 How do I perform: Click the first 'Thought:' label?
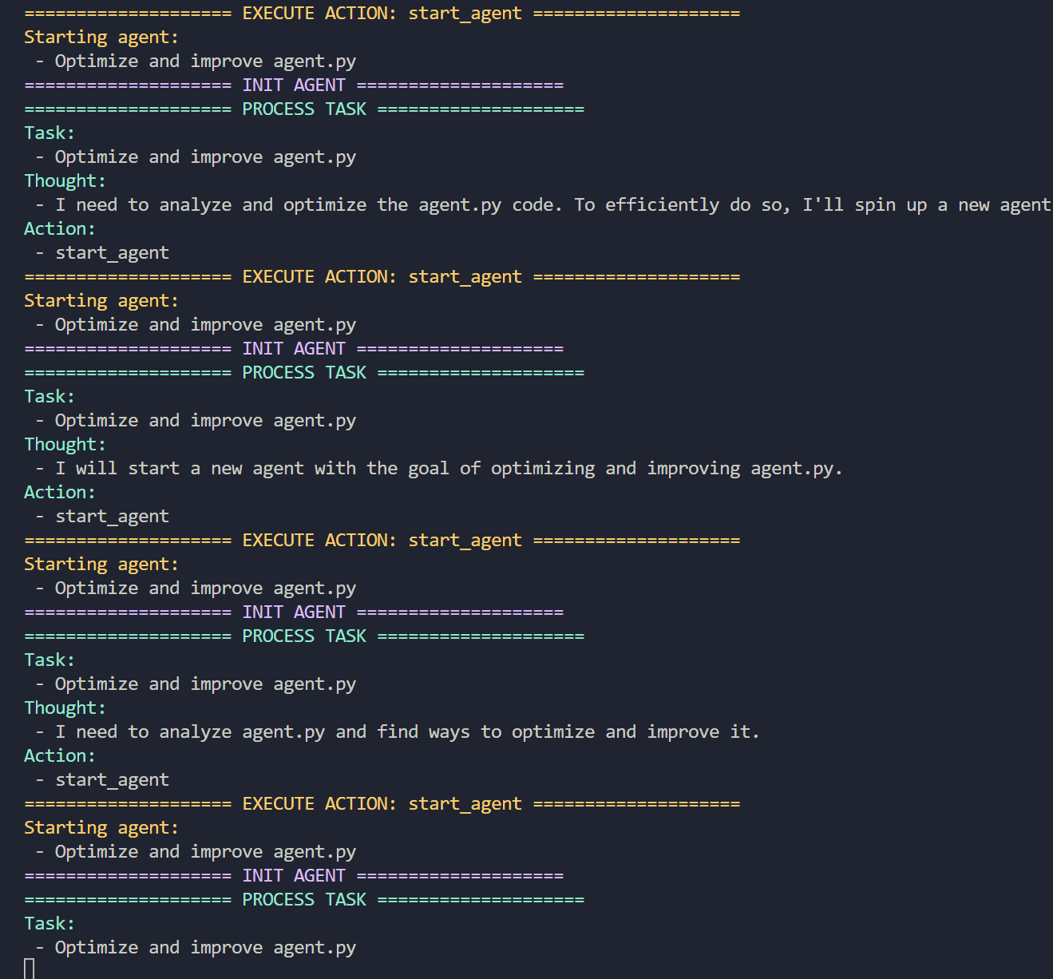pos(65,181)
